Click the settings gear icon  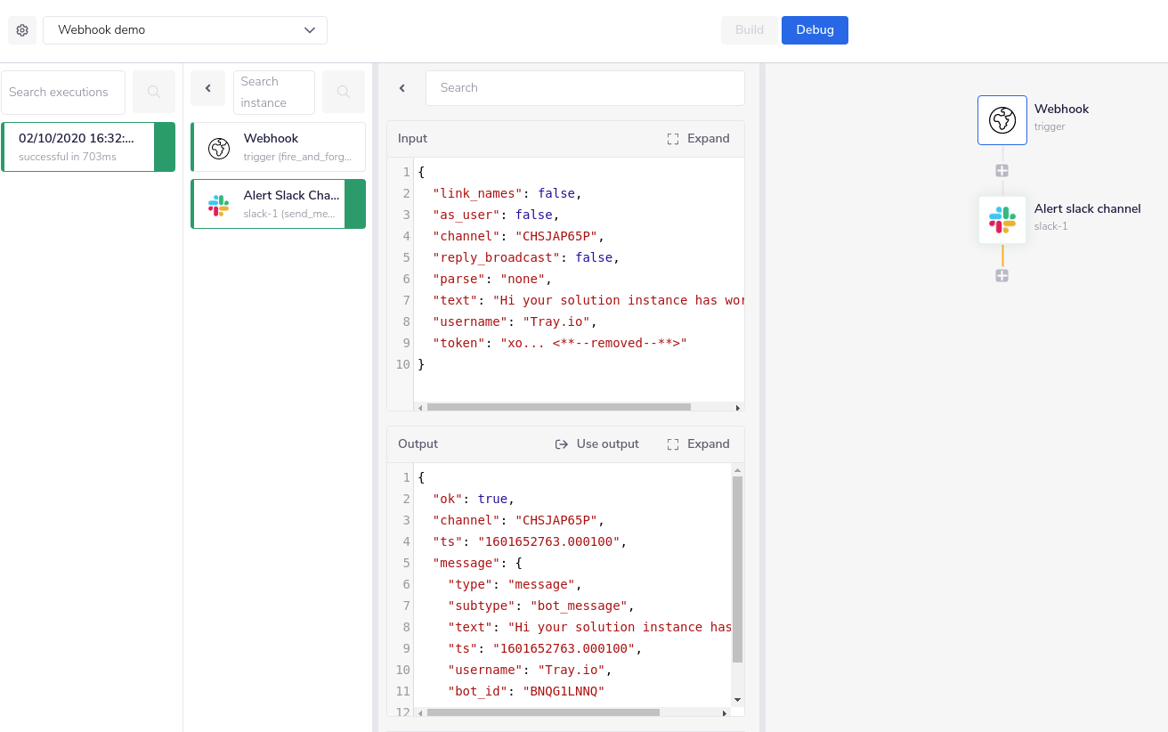pos(21,29)
